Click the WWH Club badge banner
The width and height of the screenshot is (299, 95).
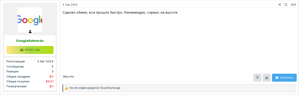(x=30, y=50)
